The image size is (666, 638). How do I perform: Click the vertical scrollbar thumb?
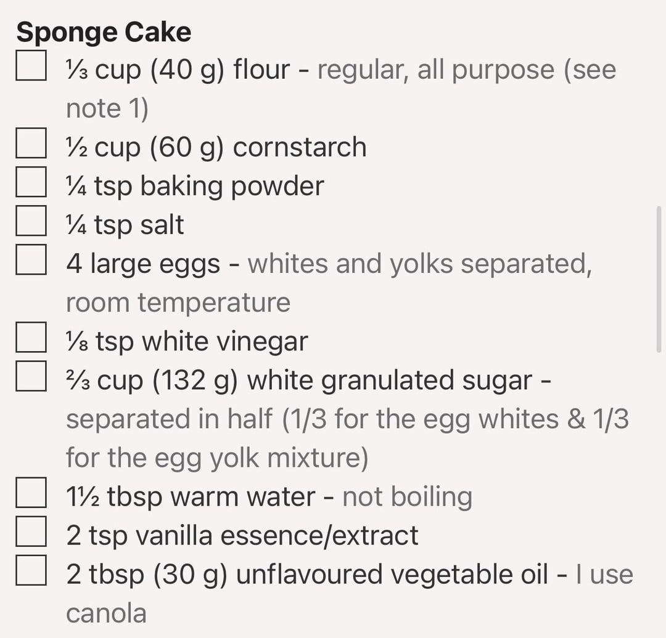(x=659, y=279)
